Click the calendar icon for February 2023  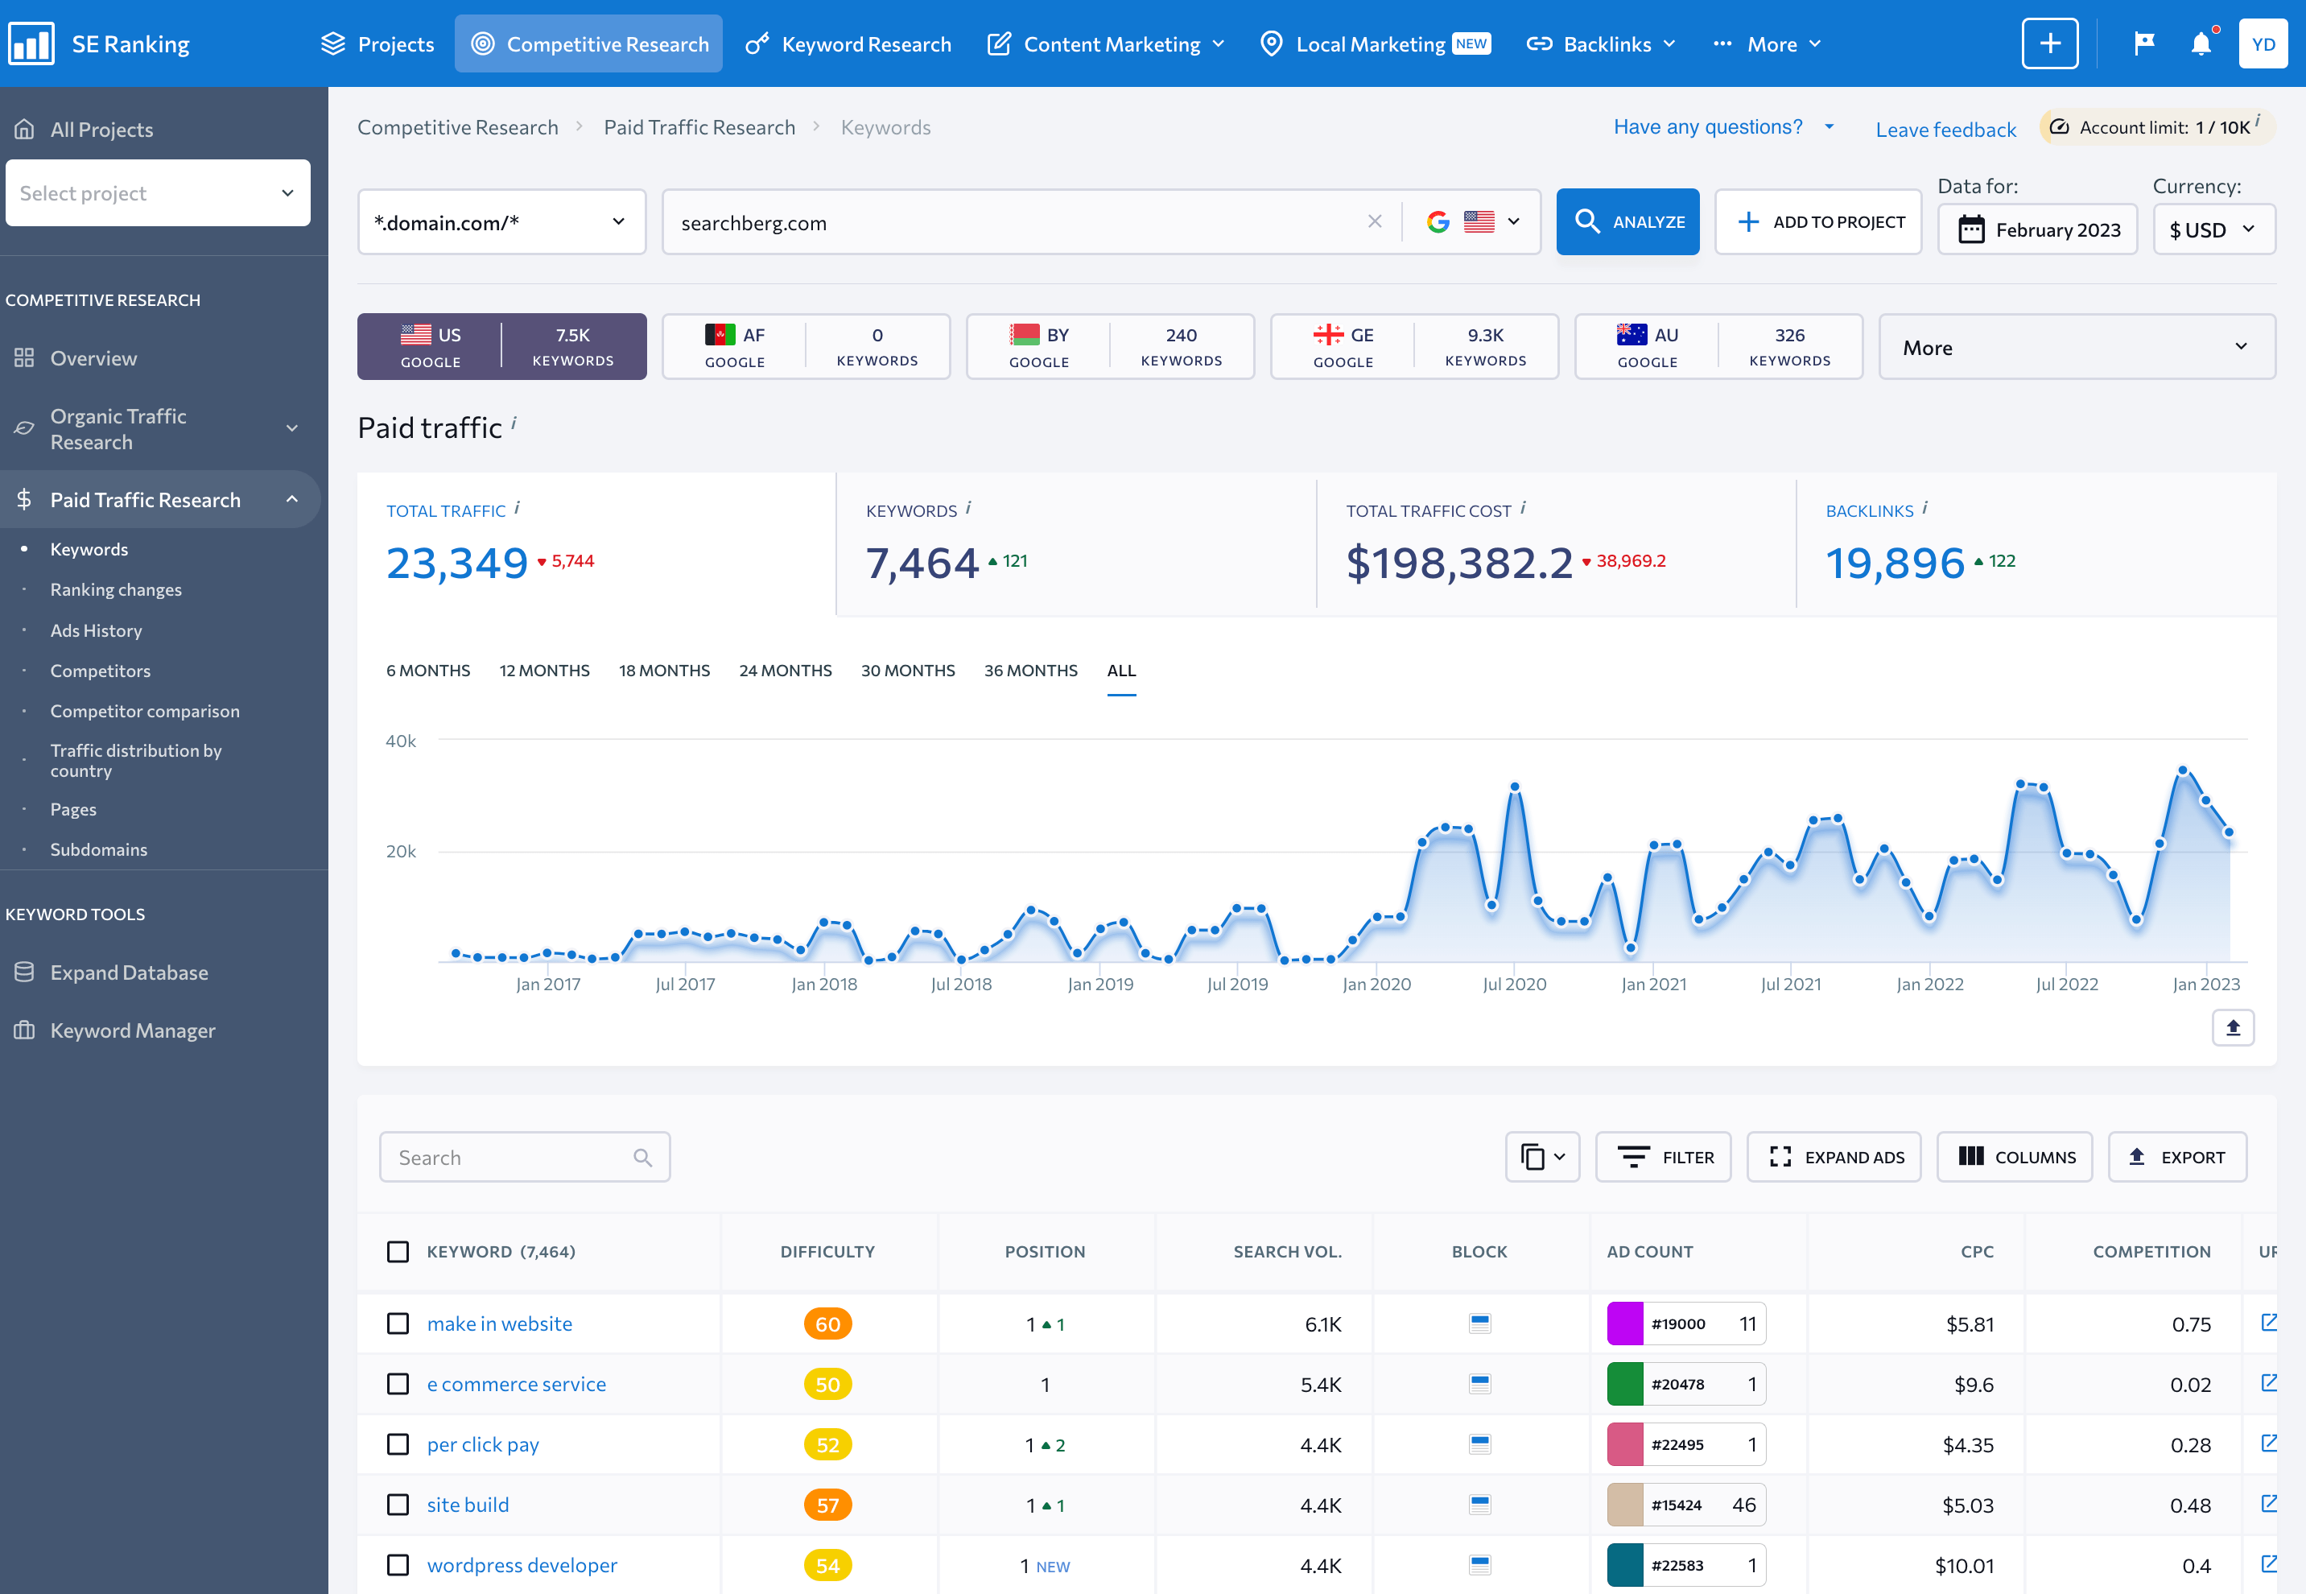1970,229
